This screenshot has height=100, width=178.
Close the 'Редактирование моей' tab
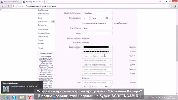pyautogui.click(x=43, y=2)
